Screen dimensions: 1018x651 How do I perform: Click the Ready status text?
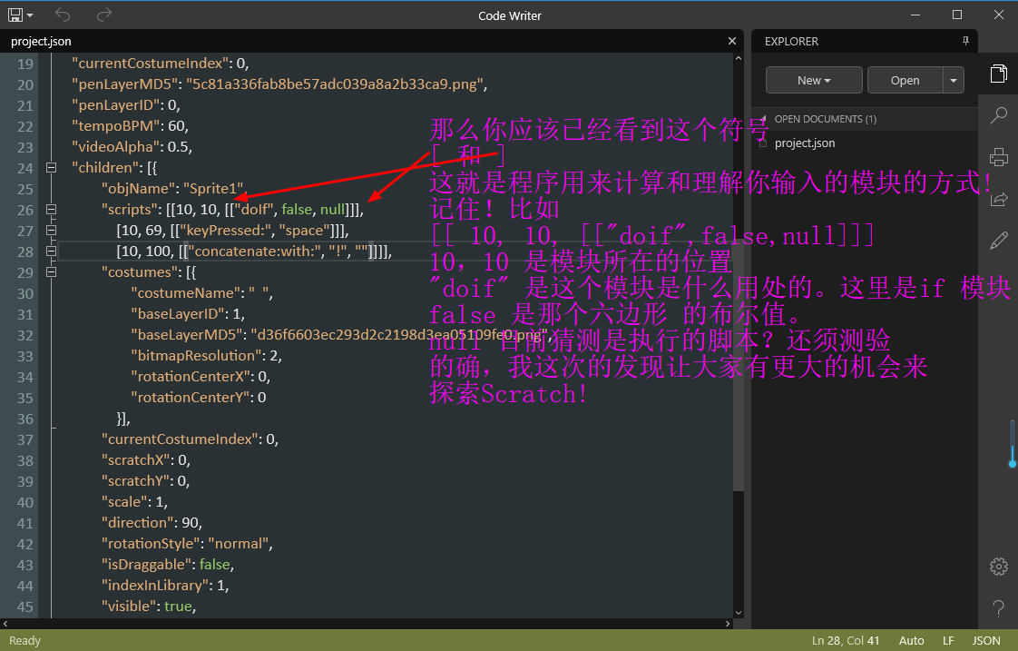point(24,641)
